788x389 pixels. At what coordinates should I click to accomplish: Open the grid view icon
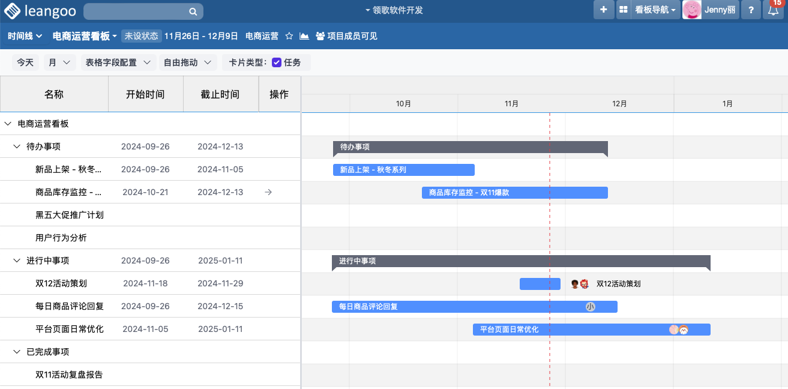tap(624, 10)
